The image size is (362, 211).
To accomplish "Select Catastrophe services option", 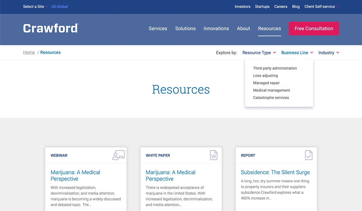I will 271,98.
